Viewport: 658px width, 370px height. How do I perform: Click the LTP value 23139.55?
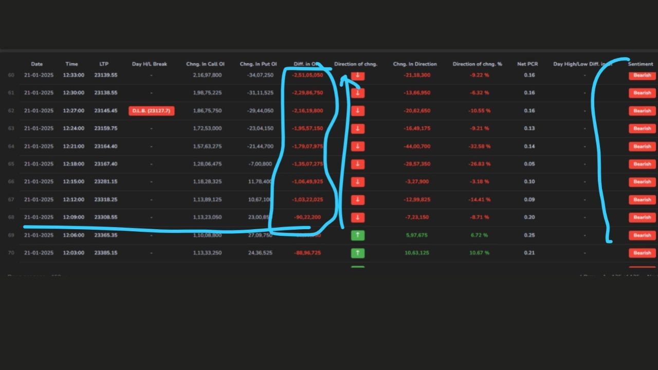coord(106,75)
